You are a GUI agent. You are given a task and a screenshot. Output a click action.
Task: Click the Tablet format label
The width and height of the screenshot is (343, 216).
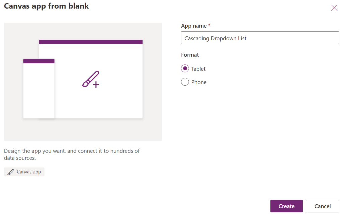(198, 69)
